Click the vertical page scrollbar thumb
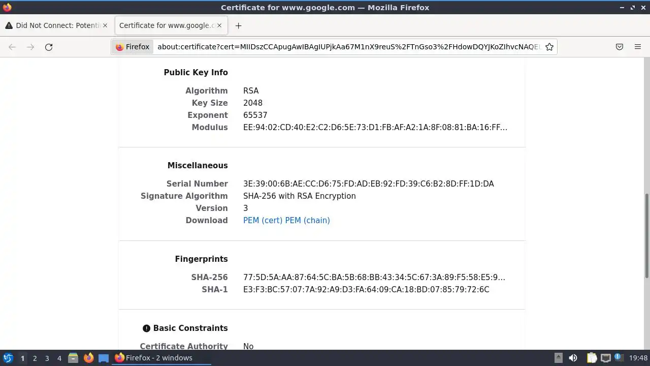 click(646, 235)
